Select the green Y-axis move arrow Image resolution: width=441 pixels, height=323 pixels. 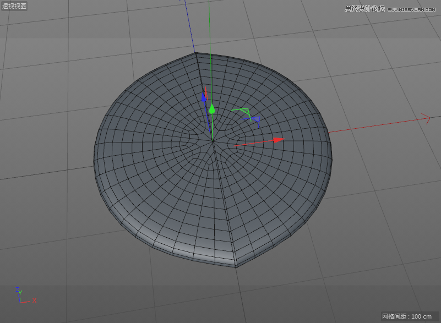[x=212, y=109]
